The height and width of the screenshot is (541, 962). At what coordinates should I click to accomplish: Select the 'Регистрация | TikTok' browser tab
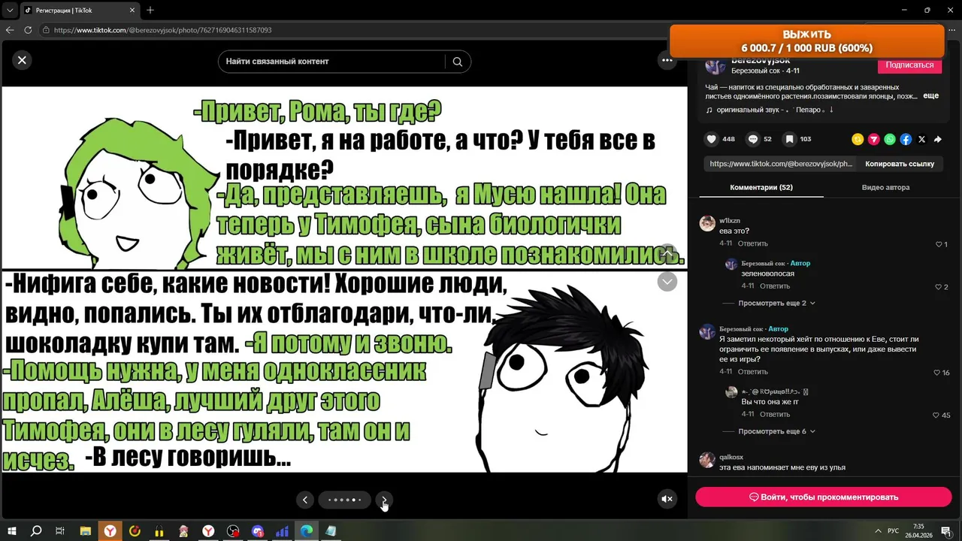pos(80,11)
